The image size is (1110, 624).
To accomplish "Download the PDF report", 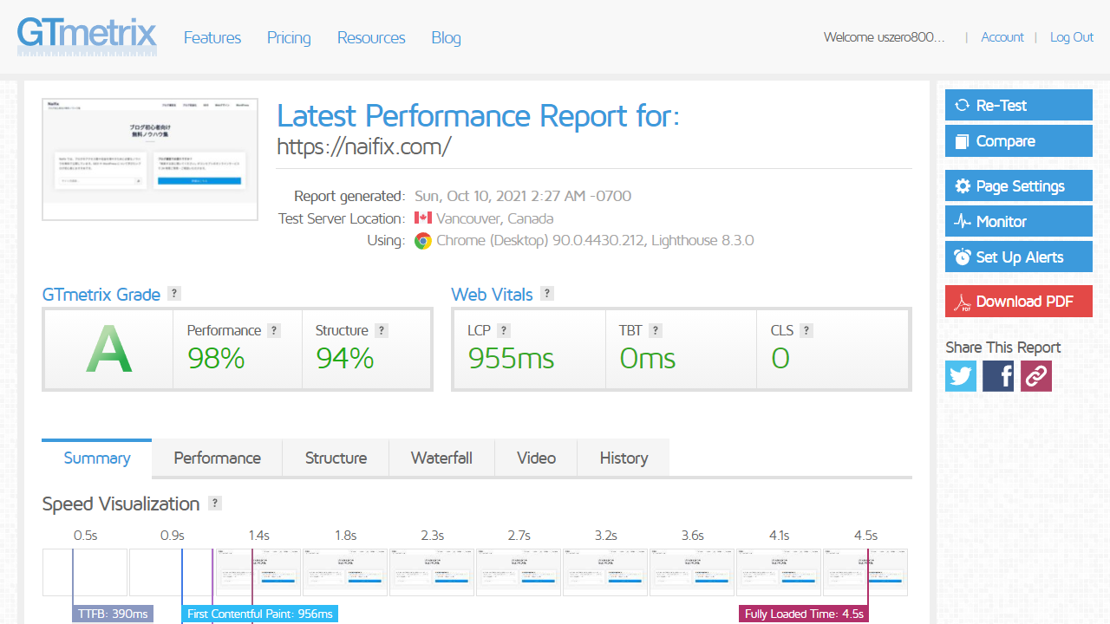I will pos(1019,301).
